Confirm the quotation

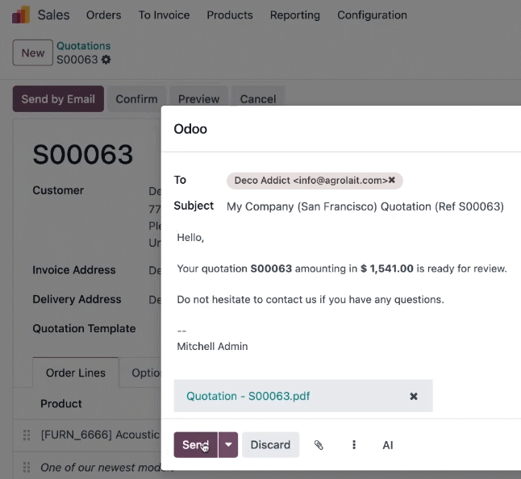136,99
